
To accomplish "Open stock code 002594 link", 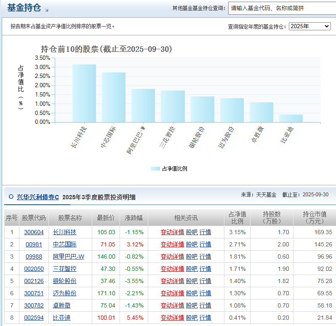I will (34, 318).
